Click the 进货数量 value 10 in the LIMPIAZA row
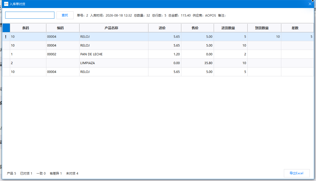316x181 pixels. coord(231,63)
